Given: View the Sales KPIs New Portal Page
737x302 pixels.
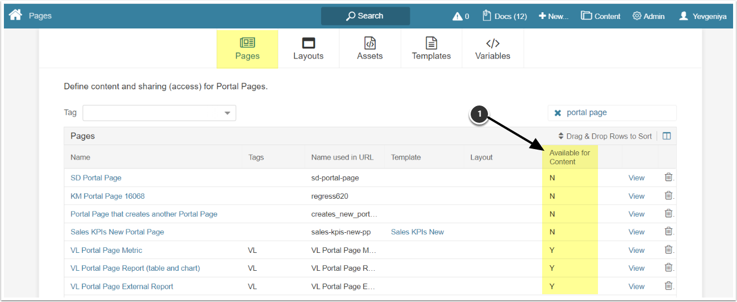Looking at the screenshot, I should click(x=636, y=232).
